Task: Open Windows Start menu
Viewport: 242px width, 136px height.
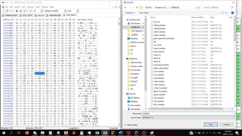Action: [3, 133]
